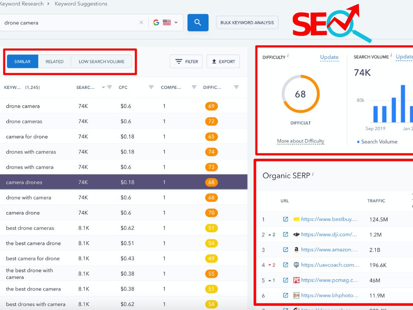
Task: Switch to the Related tab
Action: click(55, 62)
